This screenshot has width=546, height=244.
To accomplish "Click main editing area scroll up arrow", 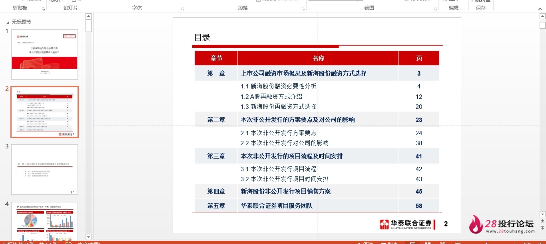I will coord(542,16).
